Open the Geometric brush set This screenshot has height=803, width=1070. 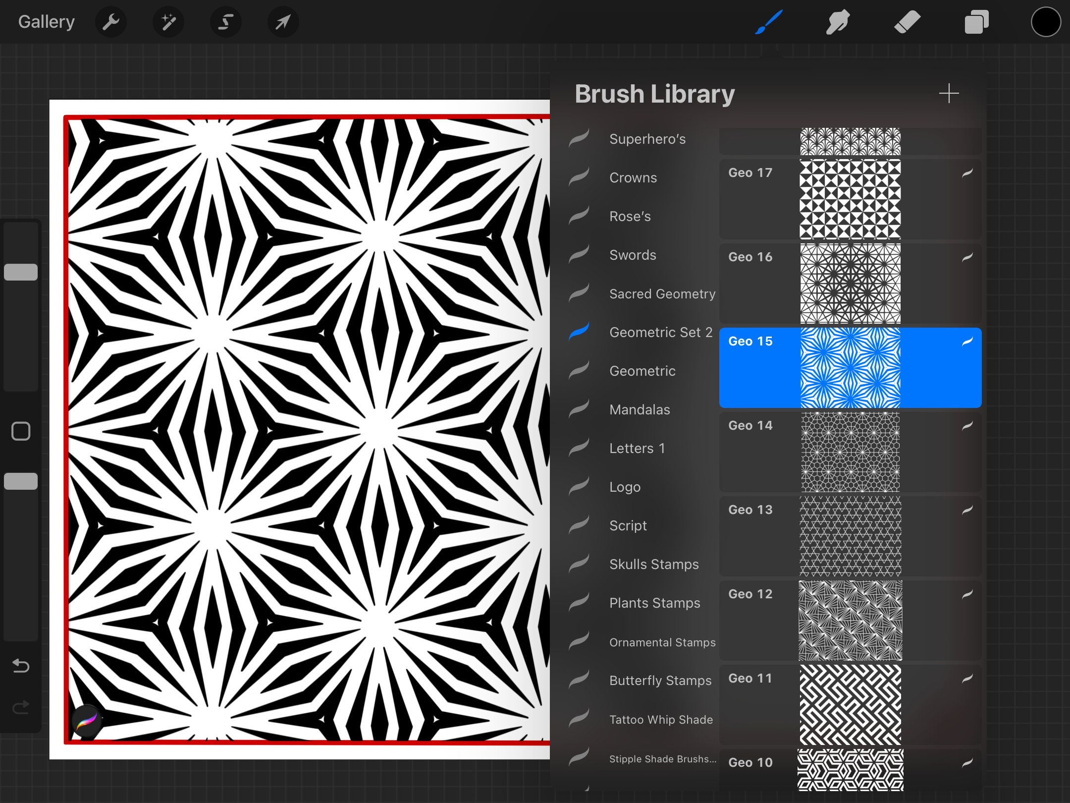click(x=642, y=371)
